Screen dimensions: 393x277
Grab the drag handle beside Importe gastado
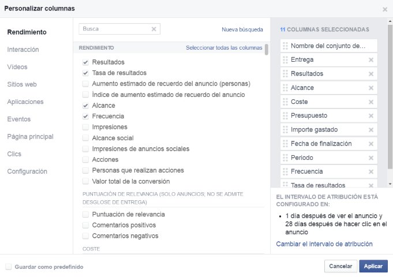(285, 130)
